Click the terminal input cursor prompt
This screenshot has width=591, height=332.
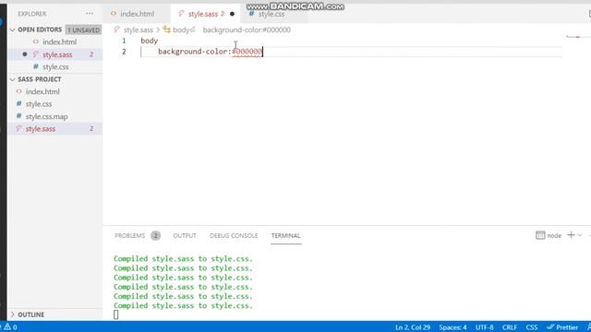tap(116, 314)
